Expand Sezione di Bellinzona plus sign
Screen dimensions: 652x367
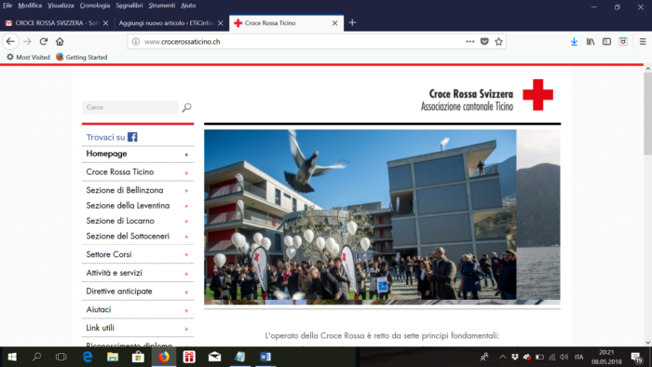[186, 191]
